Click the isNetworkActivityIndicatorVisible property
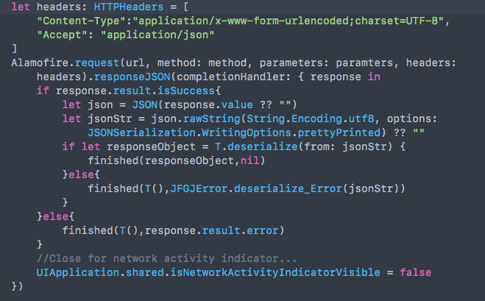 275,272
